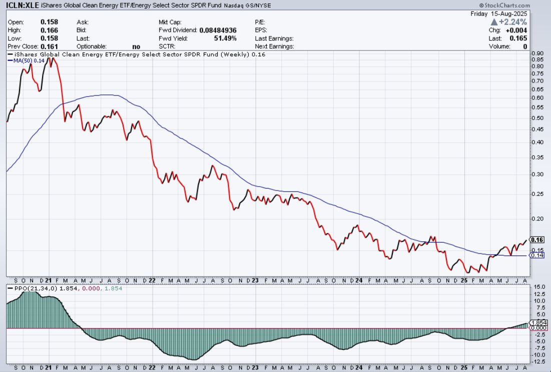Click the Chg value +0.004

[x=516, y=30]
